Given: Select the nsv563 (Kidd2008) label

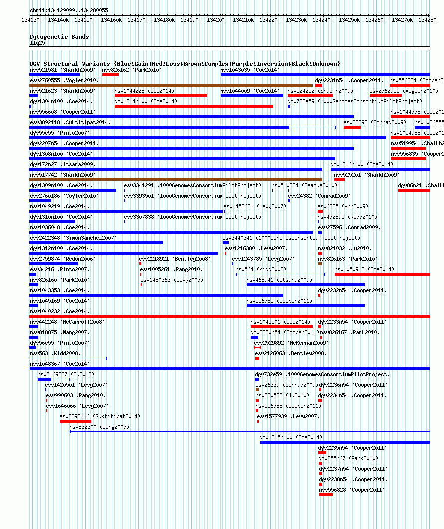Looking at the screenshot, I should (55, 353).
